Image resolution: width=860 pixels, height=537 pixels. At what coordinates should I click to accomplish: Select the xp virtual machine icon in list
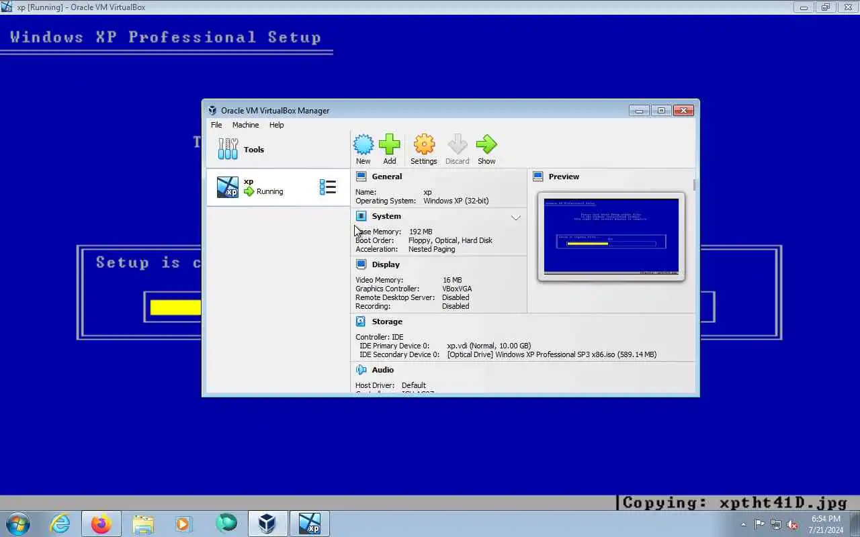pos(228,187)
